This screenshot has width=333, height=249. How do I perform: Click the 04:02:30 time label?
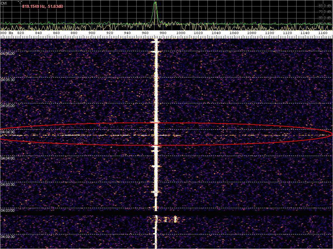[x=7, y=237]
